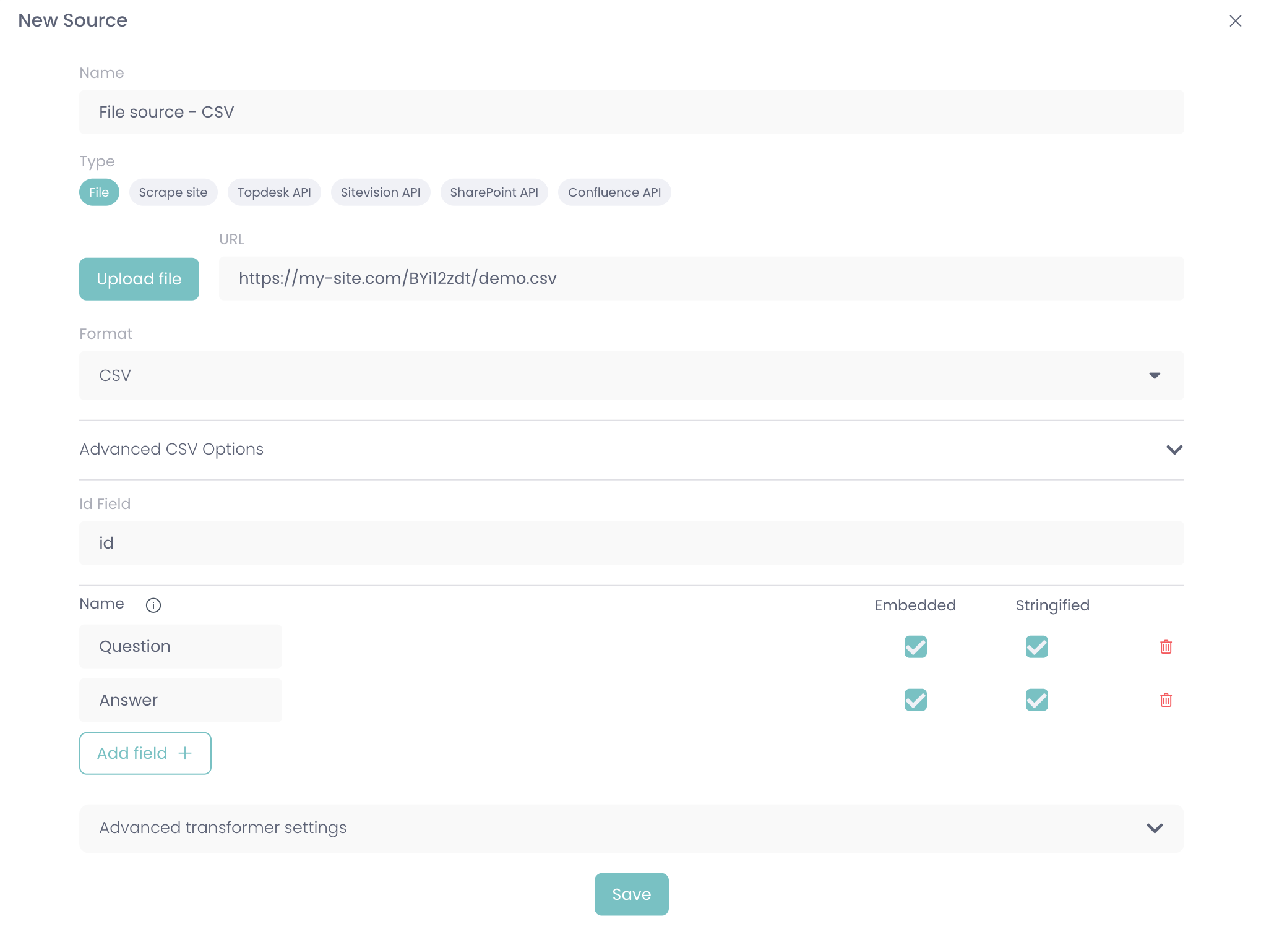The height and width of the screenshot is (945, 1261).
Task: Click the Upload file button
Action: click(x=139, y=279)
